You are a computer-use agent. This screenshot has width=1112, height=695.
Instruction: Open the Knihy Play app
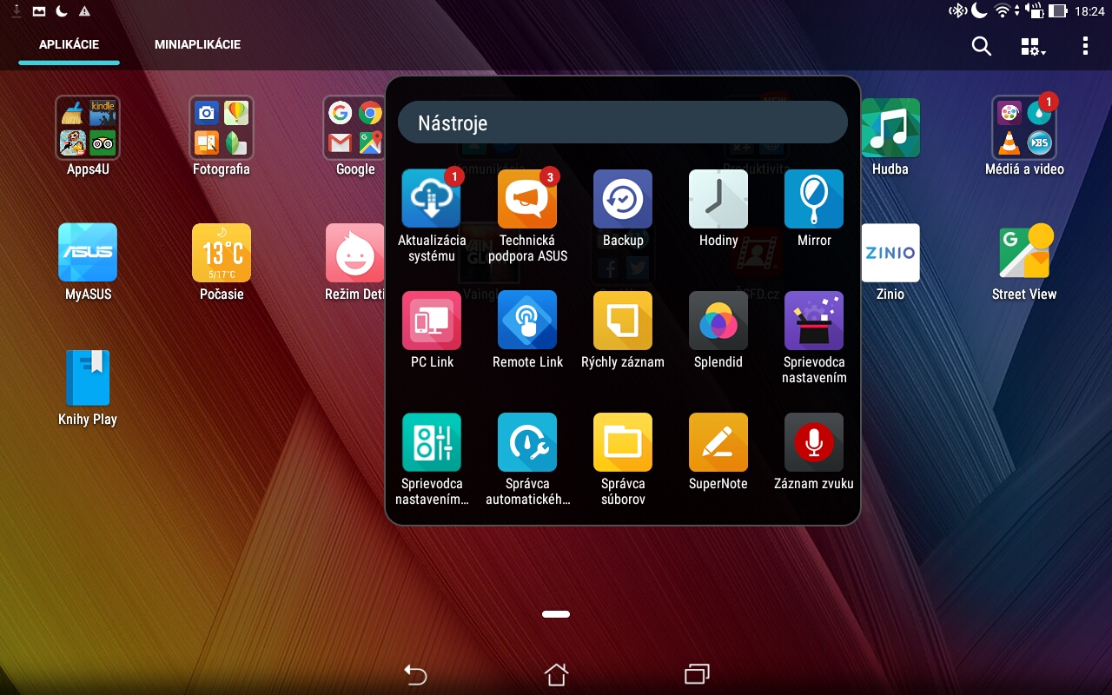pos(88,378)
